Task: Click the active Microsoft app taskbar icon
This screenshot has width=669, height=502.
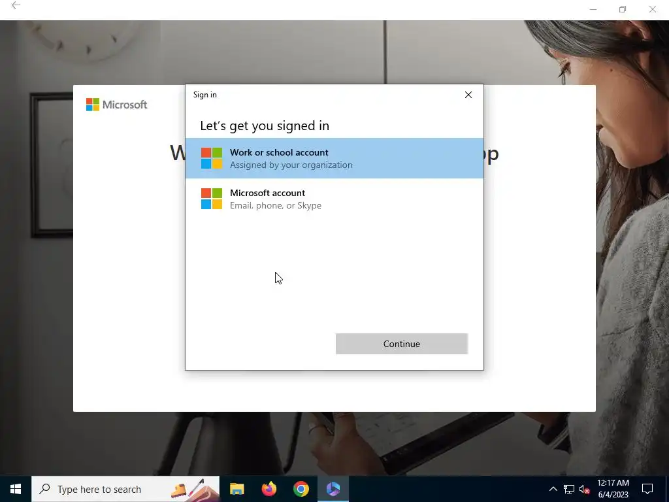Action: (333, 489)
